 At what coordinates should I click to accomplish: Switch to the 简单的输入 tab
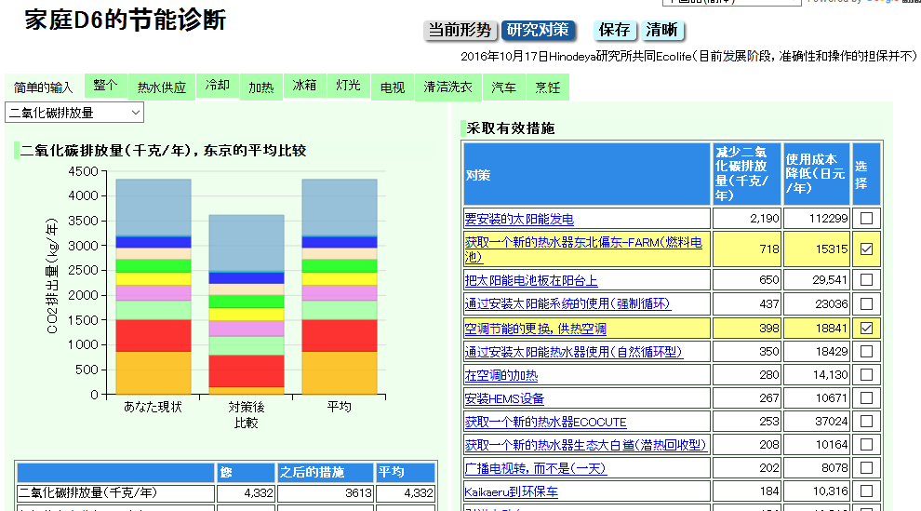click(x=44, y=87)
